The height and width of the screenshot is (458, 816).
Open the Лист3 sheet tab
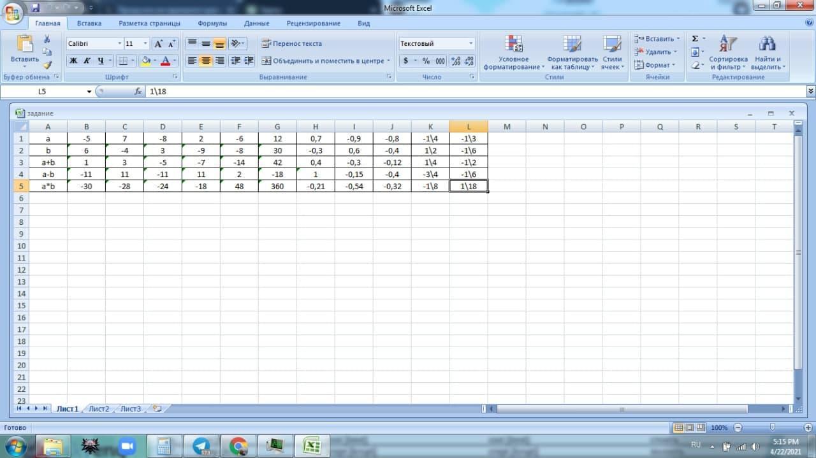tap(131, 409)
